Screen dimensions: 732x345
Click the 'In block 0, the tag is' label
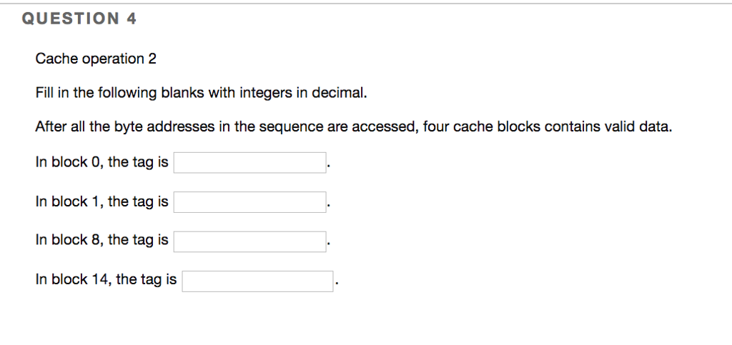click(102, 163)
